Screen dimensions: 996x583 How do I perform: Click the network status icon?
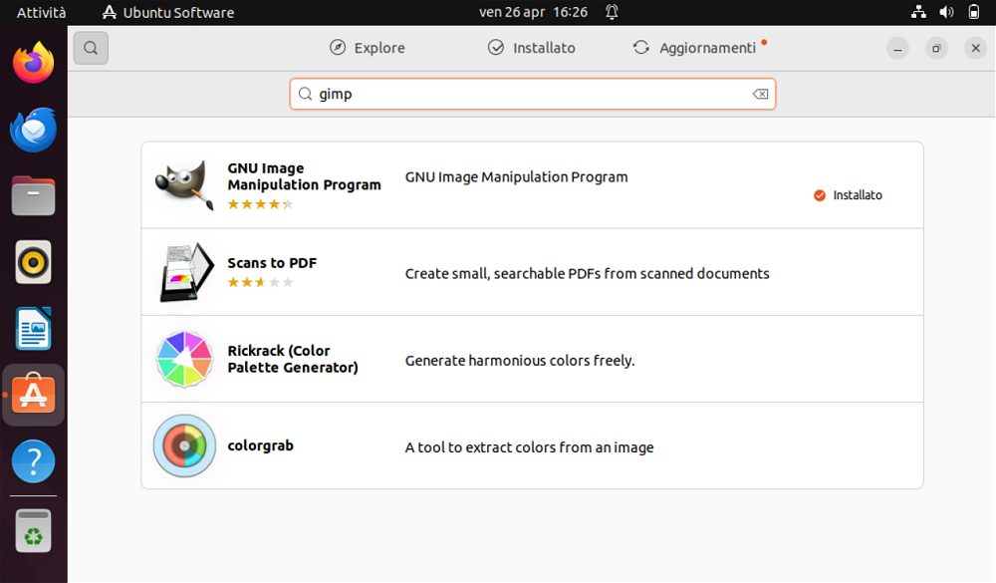point(918,12)
